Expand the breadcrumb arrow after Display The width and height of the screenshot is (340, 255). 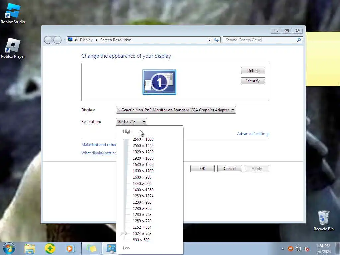(97, 40)
